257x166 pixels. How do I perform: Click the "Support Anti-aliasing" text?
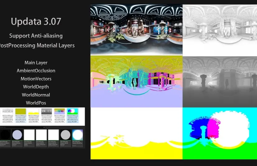click(x=36, y=36)
